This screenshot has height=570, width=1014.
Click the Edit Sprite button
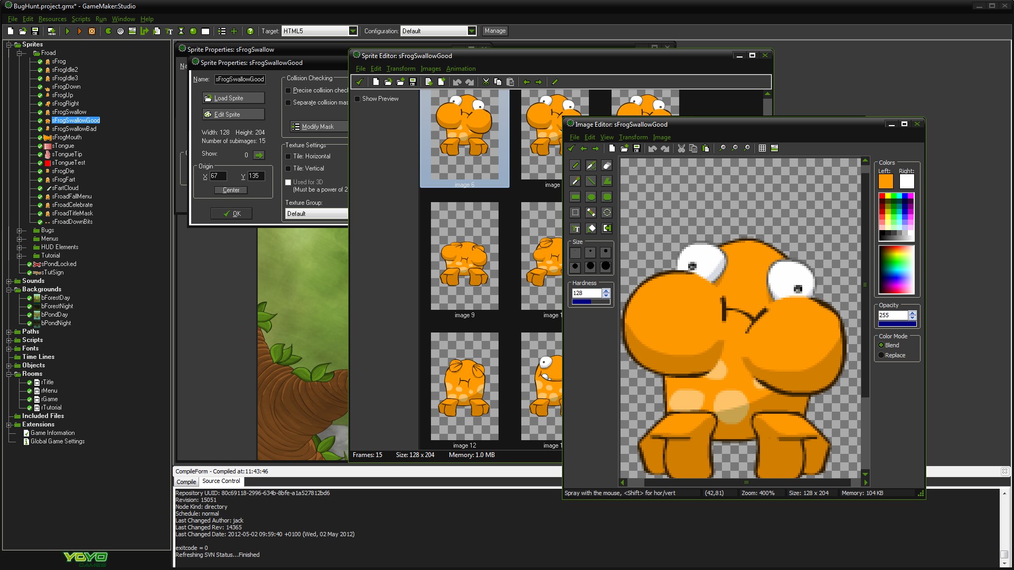(x=224, y=114)
